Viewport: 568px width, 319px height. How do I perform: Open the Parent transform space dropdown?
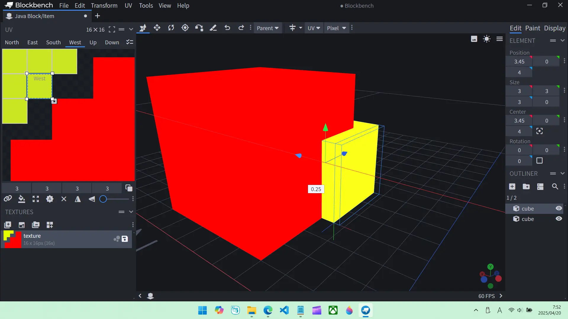tap(267, 28)
